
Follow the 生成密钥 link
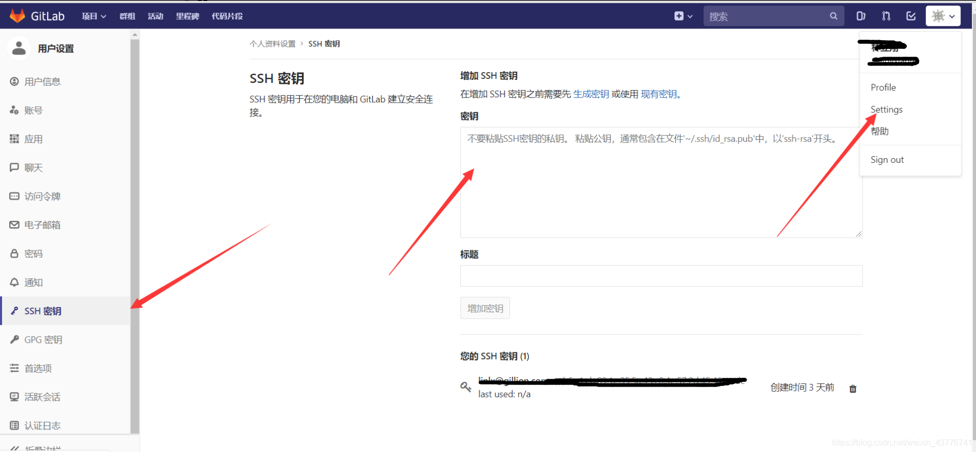click(591, 94)
